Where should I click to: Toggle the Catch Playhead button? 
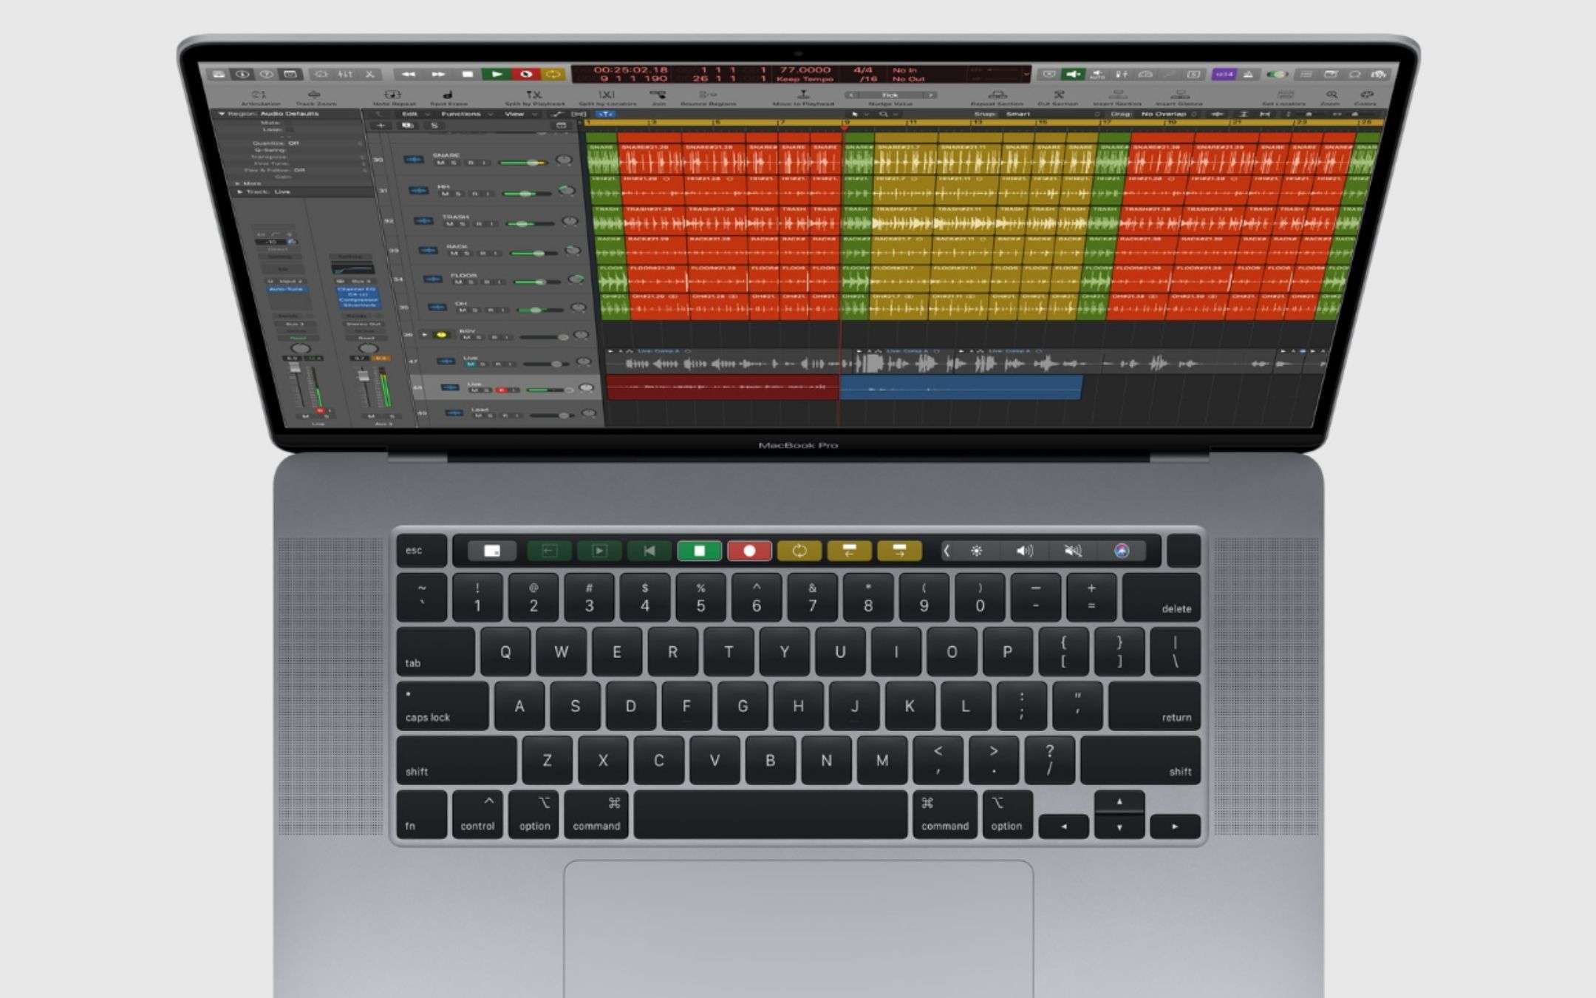click(605, 114)
